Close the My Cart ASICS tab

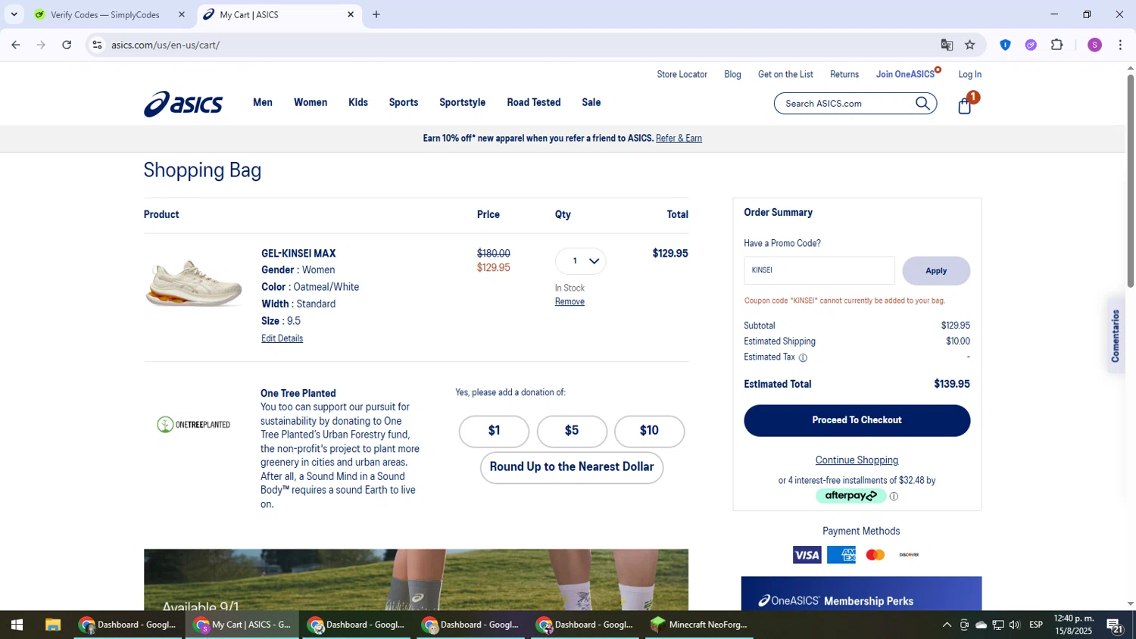[351, 14]
